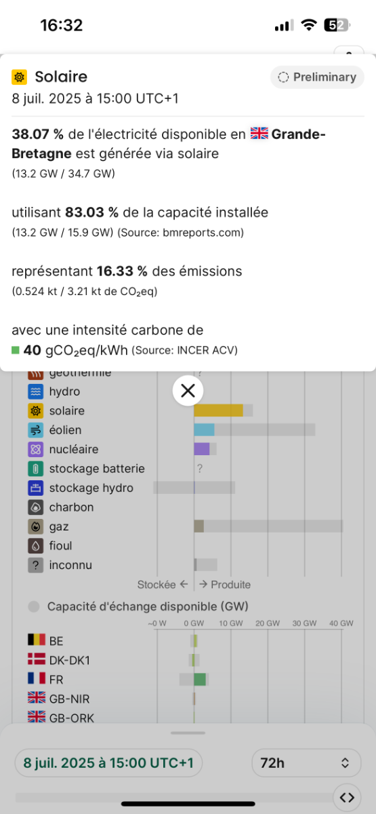Tap the Preliminary status badge
Screen dimensions: 376x814
317,77
